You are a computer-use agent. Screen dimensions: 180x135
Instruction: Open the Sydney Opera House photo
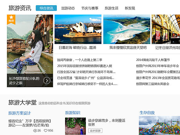point(78,29)
